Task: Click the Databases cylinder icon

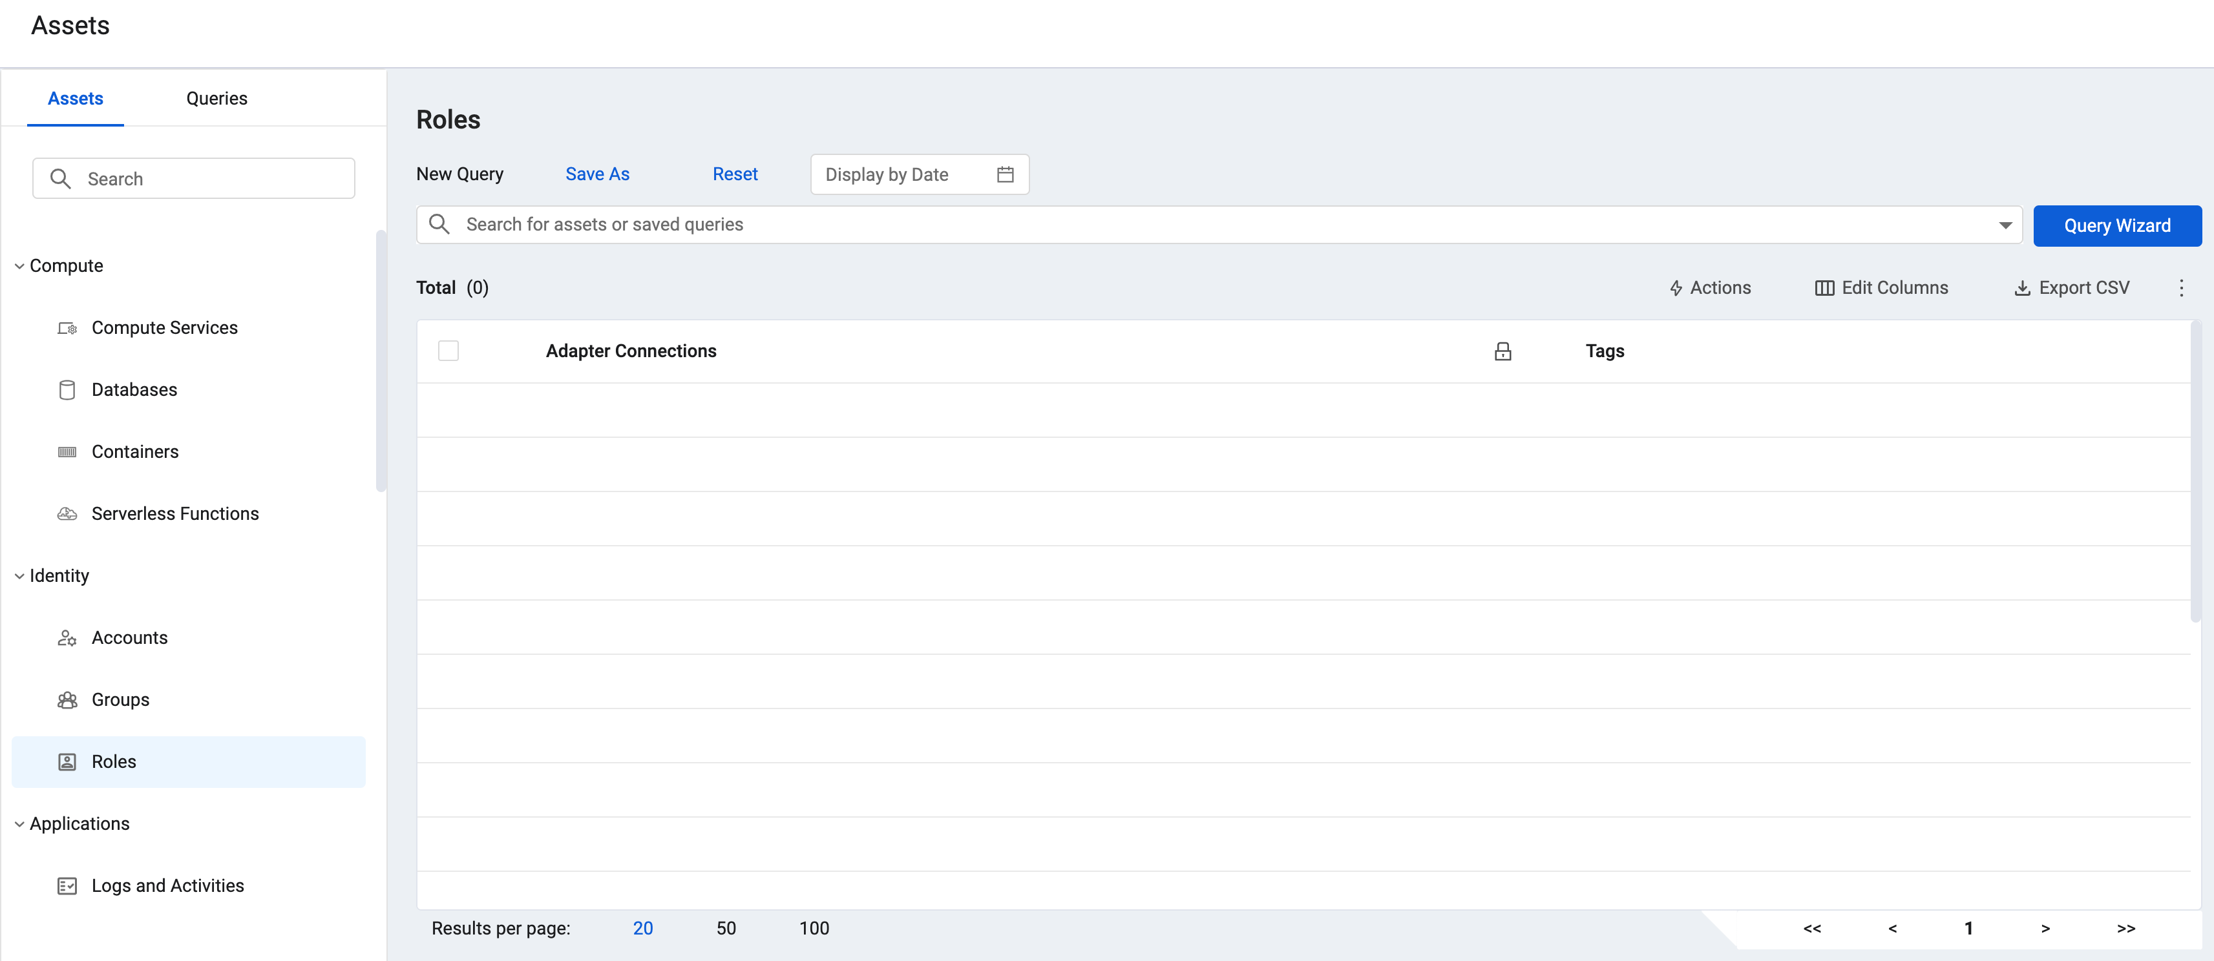Action: tap(67, 390)
